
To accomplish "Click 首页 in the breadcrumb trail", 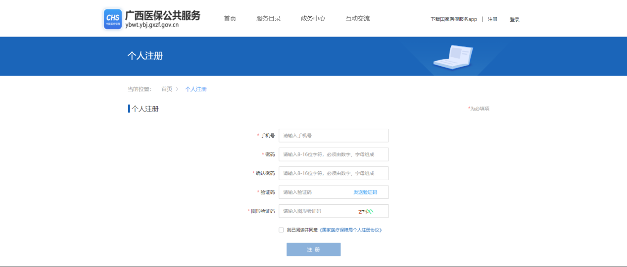I will click(167, 89).
